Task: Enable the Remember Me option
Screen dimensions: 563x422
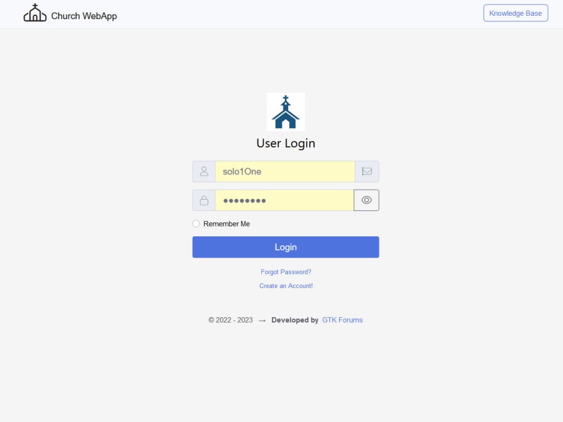Action: (196, 224)
